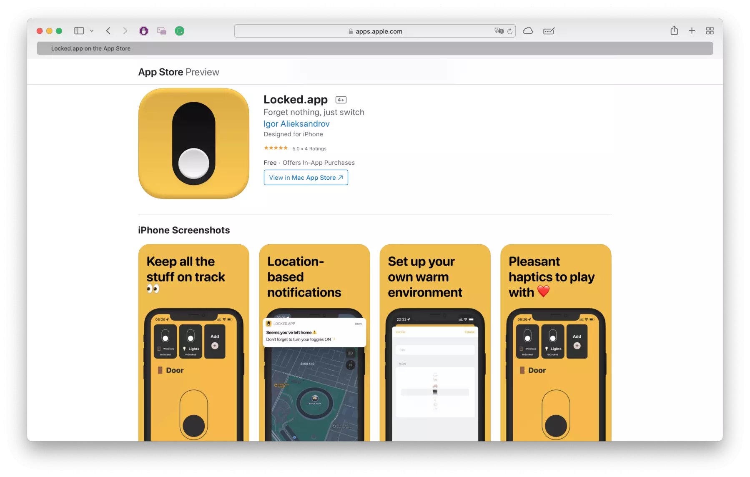Open the Share menu icon

[674, 30]
